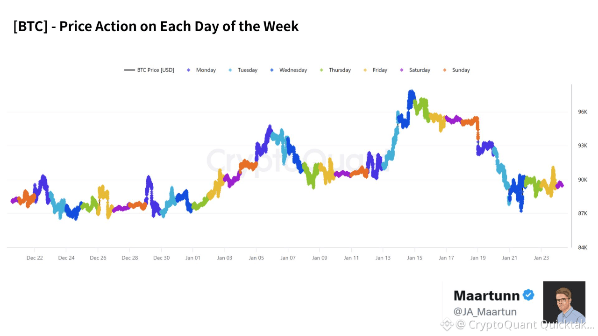The width and height of the screenshot is (598, 336).
Task: Toggle the Tuesday series legend label
Action: point(247,70)
